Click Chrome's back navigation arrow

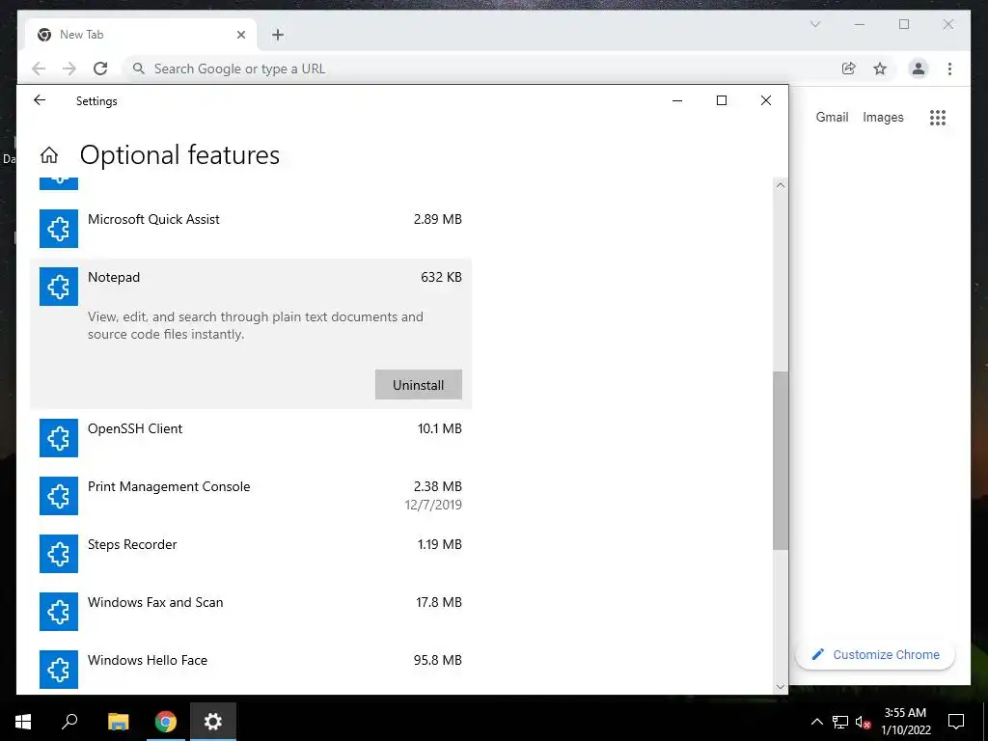(x=39, y=69)
